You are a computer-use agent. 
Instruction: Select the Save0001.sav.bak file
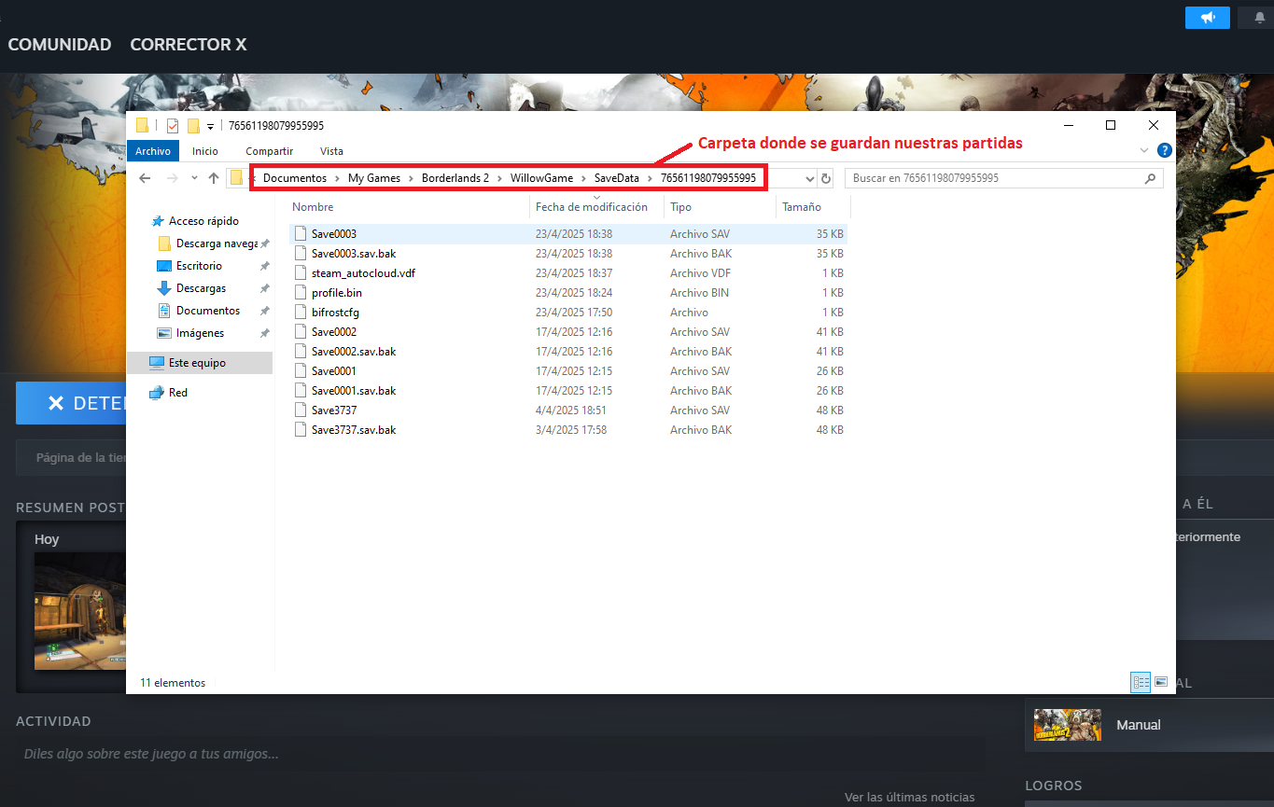[x=354, y=391]
